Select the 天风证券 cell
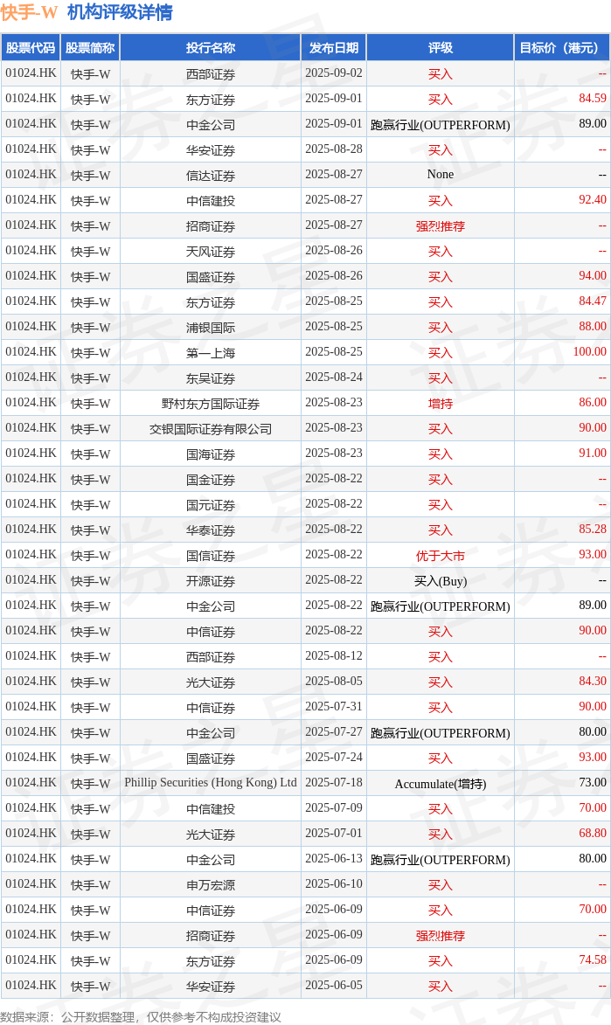The image size is (611, 1025). (x=211, y=251)
